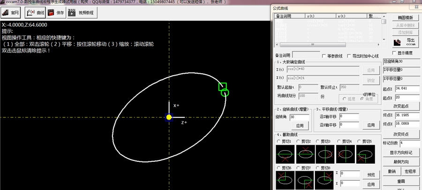The height and width of the screenshot is (190, 422).
Task: Click the z(t) column header
Action: click(x=321, y=16)
